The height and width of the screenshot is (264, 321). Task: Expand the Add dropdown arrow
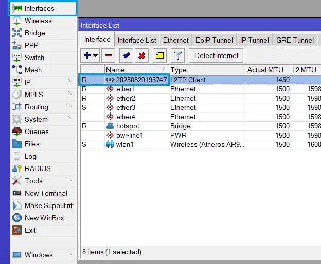point(96,55)
